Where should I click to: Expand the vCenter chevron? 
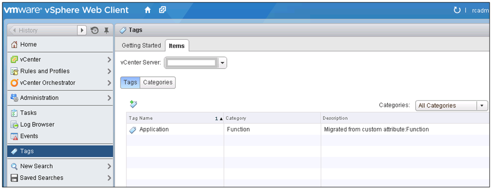click(109, 60)
